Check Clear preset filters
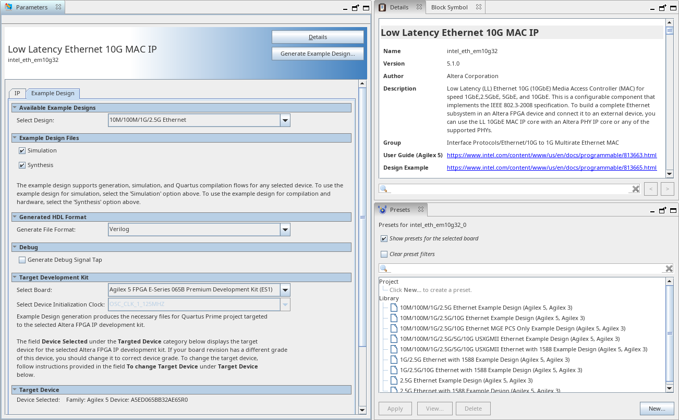Viewport: 679px width, 420px height. pyautogui.click(x=384, y=254)
